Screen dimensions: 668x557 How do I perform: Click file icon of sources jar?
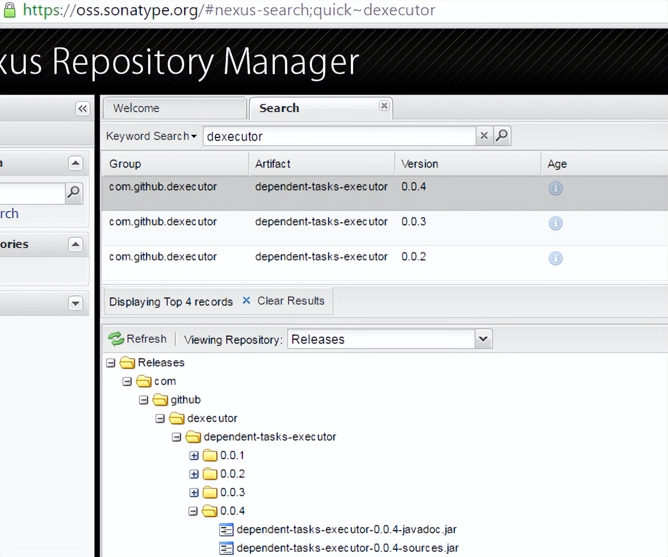pos(226,548)
